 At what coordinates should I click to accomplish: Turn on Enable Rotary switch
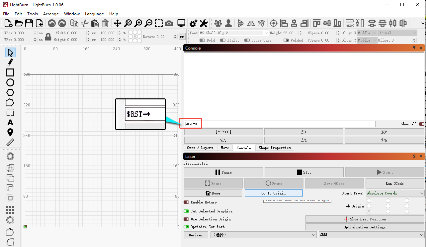coord(186,202)
